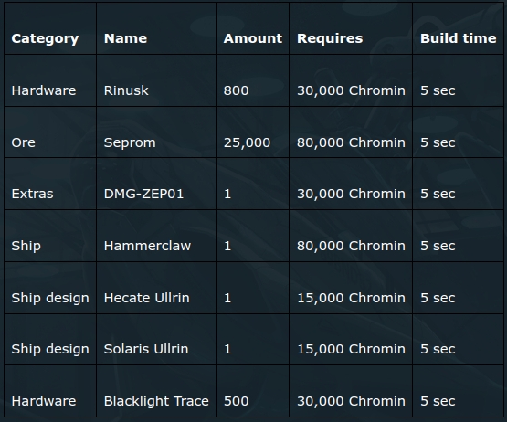Click the Category column header
Screen dimensions: 507x422
[45, 38]
